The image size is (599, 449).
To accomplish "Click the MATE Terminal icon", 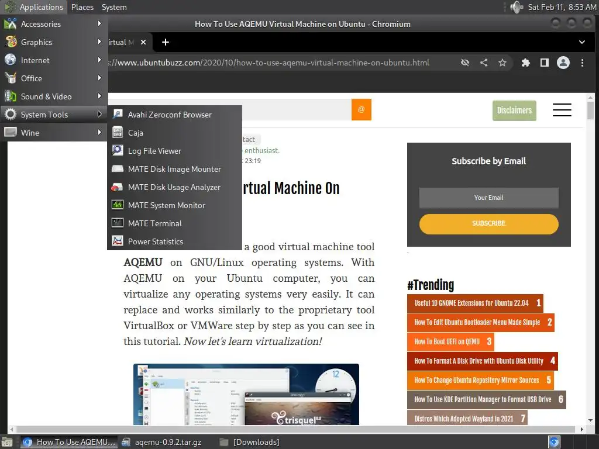I will pos(117,223).
